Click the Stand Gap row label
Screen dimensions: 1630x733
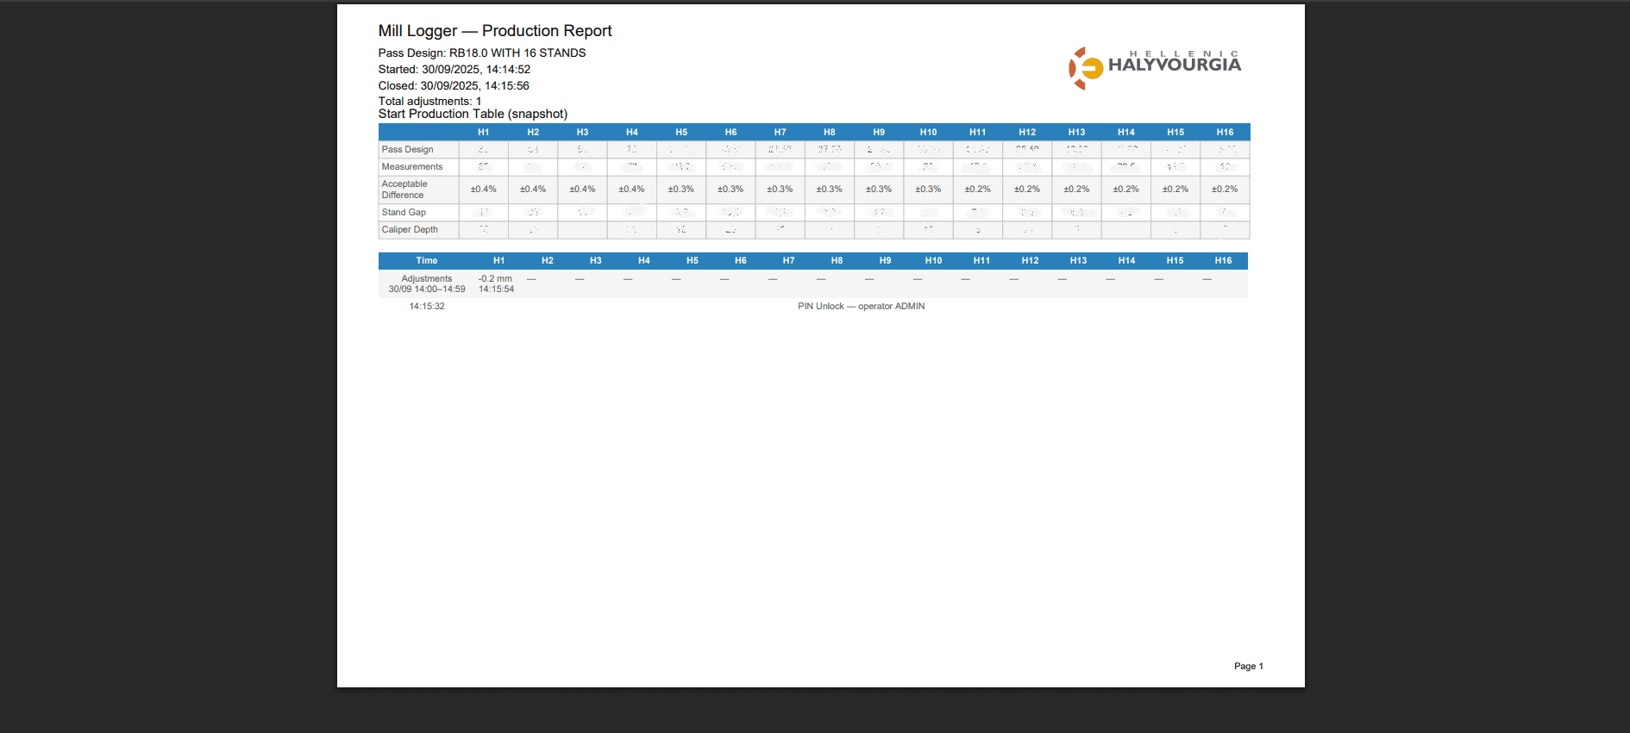tap(404, 213)
